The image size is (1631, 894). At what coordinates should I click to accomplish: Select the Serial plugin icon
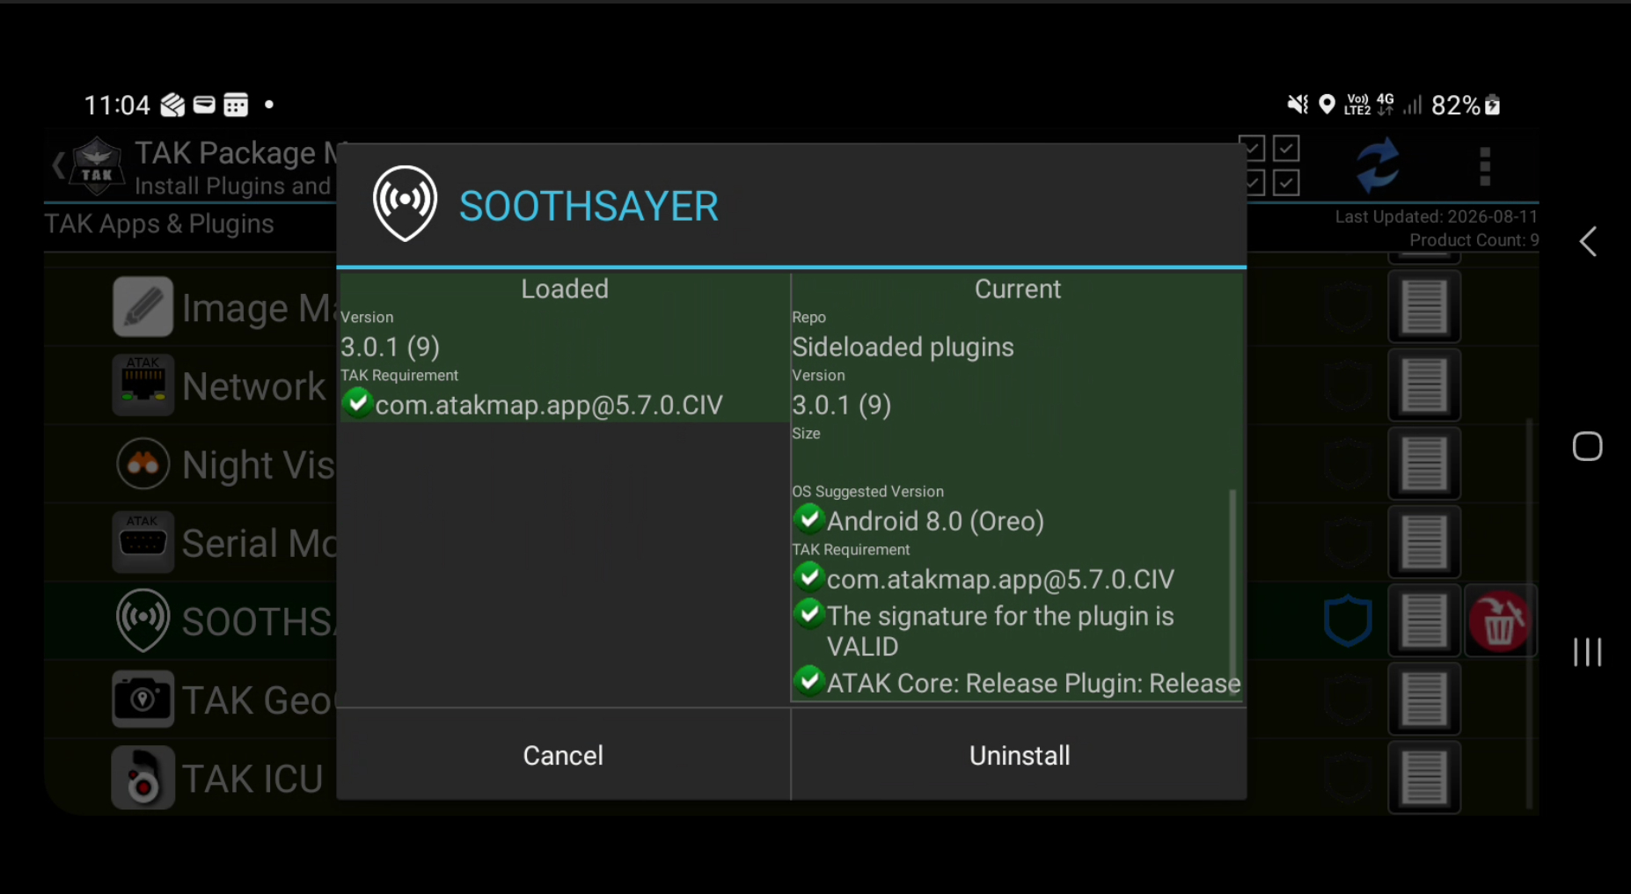[x=143, y=542]
